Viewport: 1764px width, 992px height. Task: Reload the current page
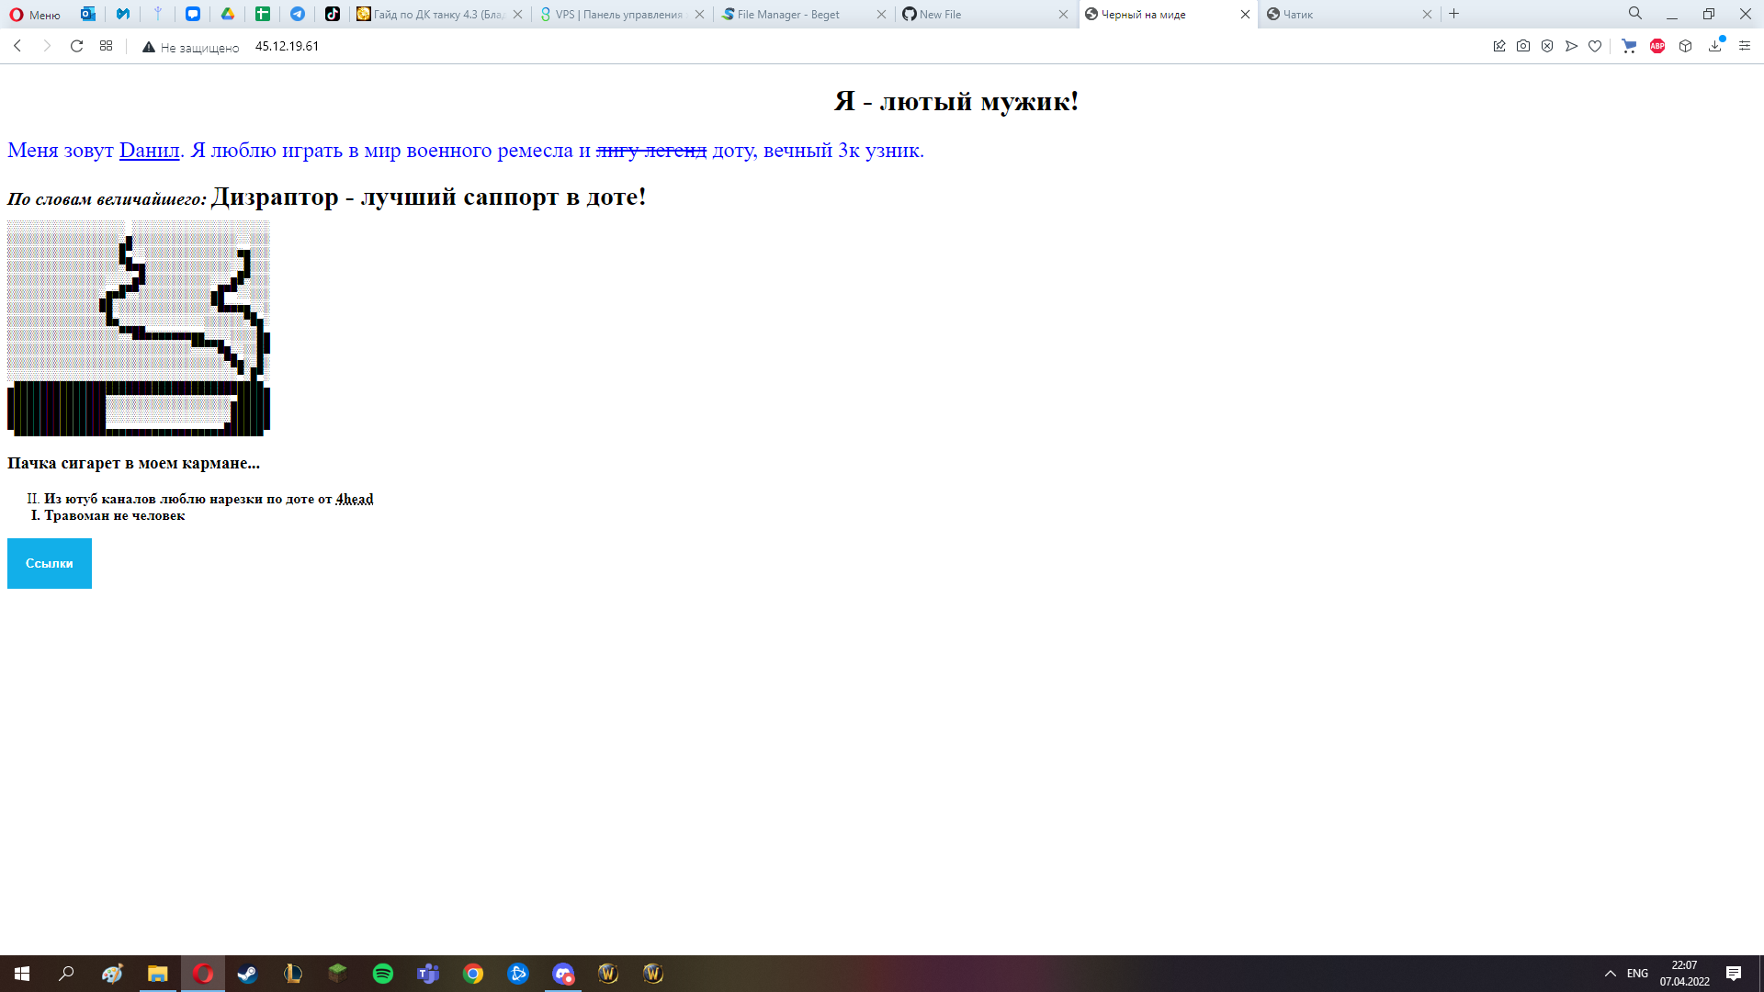tap(77, 46)
